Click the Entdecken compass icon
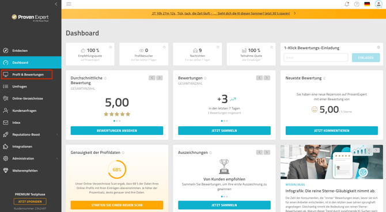This screenshot has height=212, width=386. pos(6,51)
